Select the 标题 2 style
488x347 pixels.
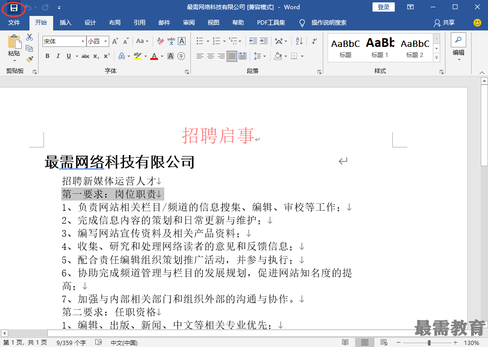pyautogui.click(x=415, y=48)
